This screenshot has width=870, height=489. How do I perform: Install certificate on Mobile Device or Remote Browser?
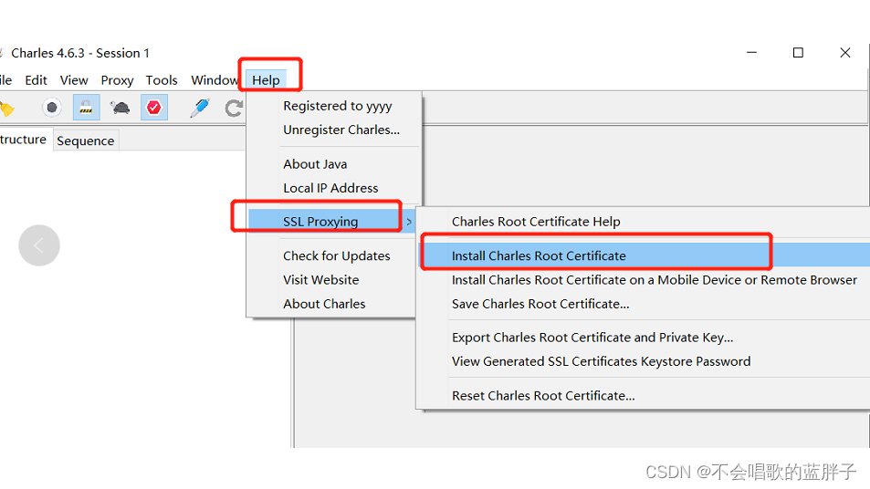655,280
